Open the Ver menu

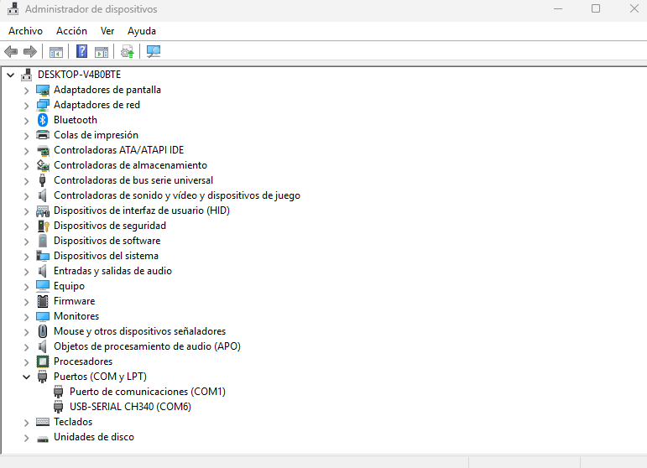107,31
